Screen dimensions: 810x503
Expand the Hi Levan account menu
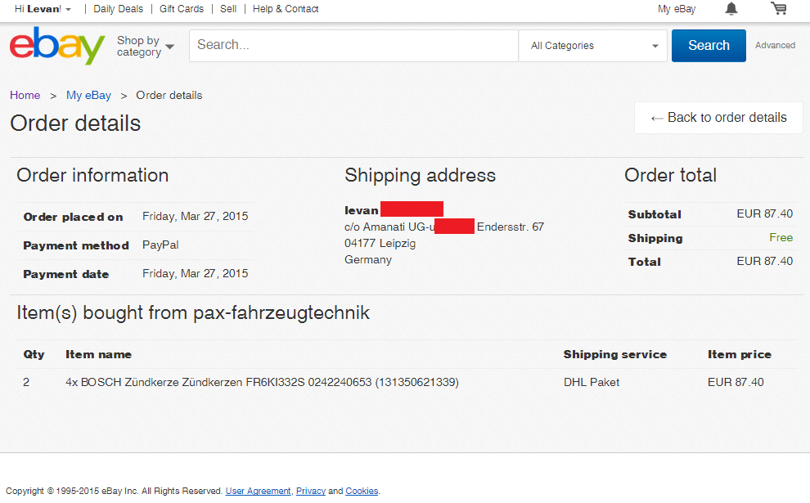click(x=43, y=9)
